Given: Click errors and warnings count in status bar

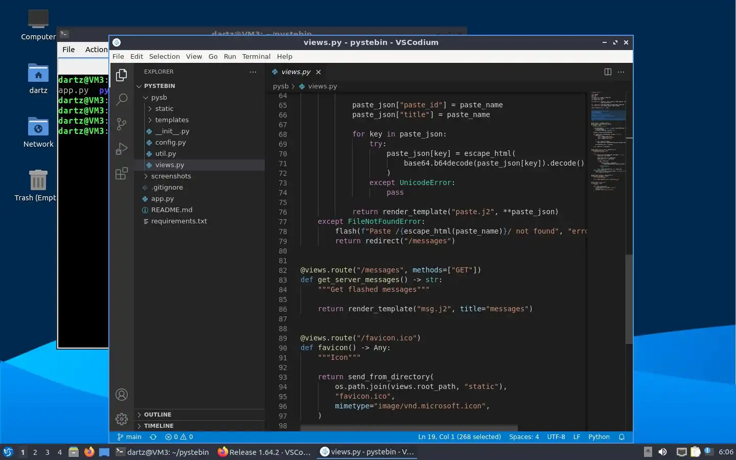Looking at the screenshot, I should tap(179, 437).
